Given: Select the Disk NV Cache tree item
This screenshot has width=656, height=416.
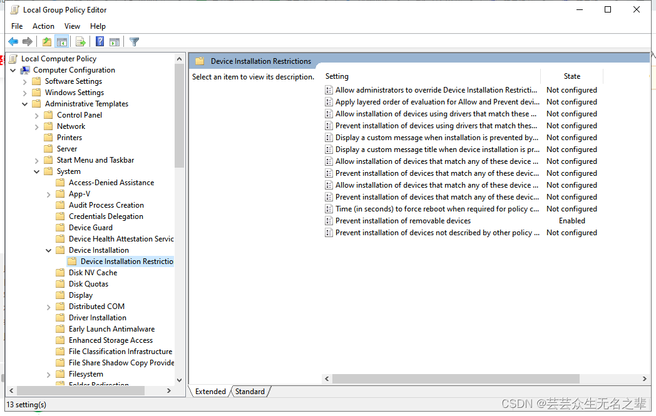Looking at the screenshot, I should click(x=93, y=273).
